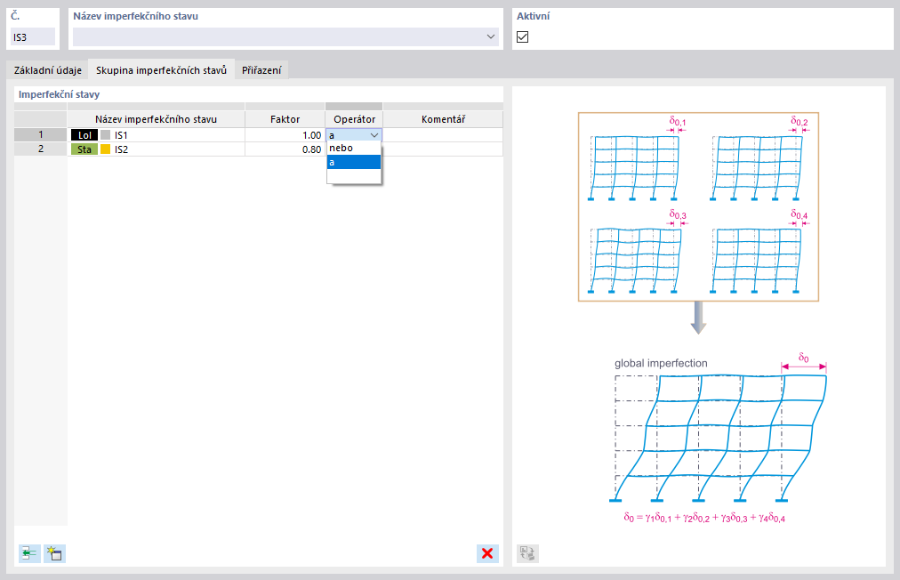The width and height of the screenshot is (900, 580).
Task: Click the create new imperfection case icon
Action: click(x=55, y=553)
